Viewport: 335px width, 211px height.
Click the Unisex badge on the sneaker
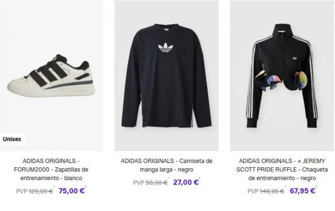coord(12,139)
